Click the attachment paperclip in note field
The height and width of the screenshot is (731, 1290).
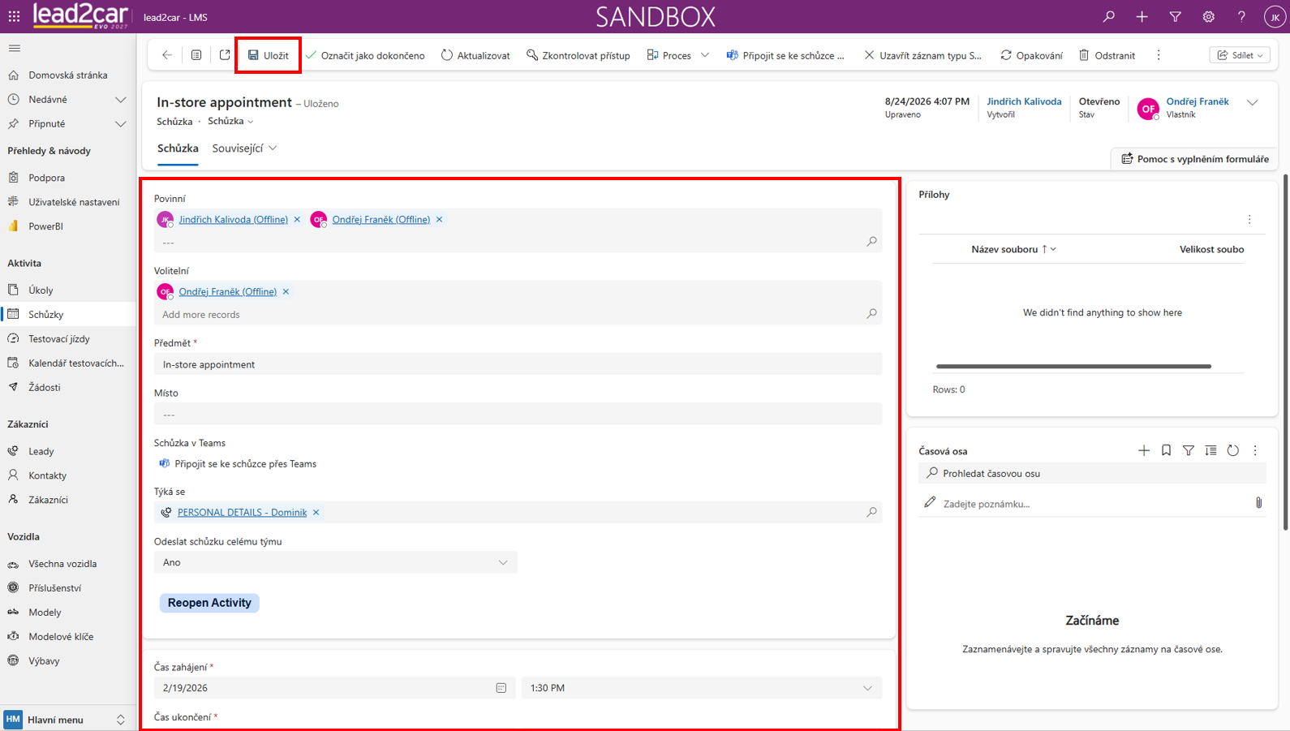point(1258,503)
